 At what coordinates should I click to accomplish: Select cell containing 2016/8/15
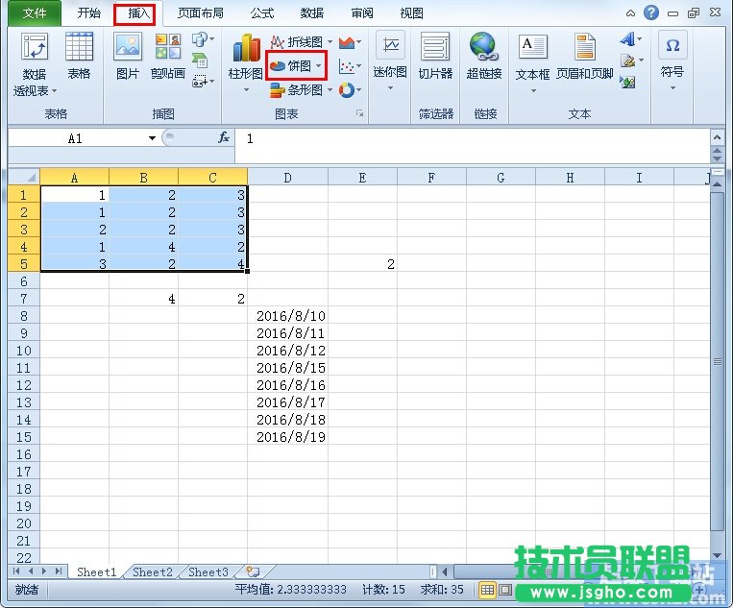(287, 368)
